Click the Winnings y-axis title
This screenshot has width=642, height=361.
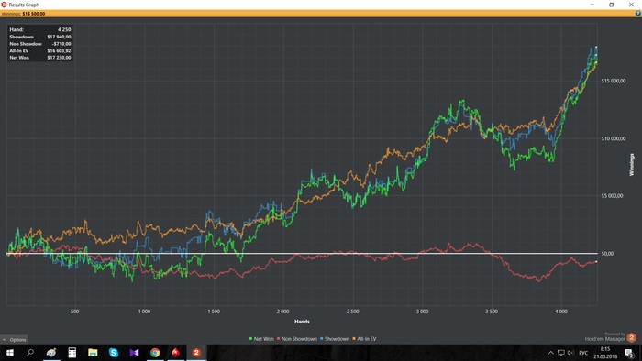click(x=631, y=165)
